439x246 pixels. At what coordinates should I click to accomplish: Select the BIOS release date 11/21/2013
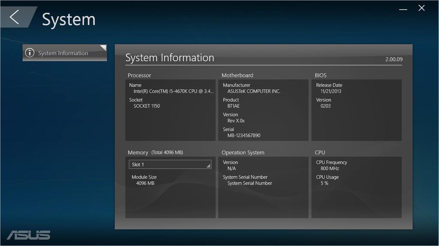[331, 91]
